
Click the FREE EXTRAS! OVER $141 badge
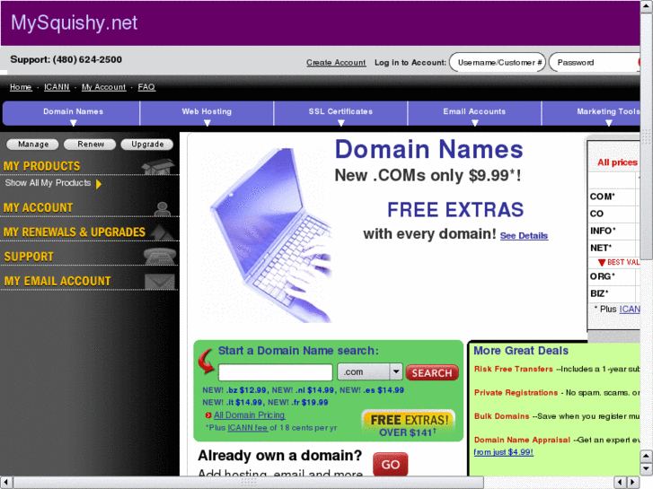409,425
